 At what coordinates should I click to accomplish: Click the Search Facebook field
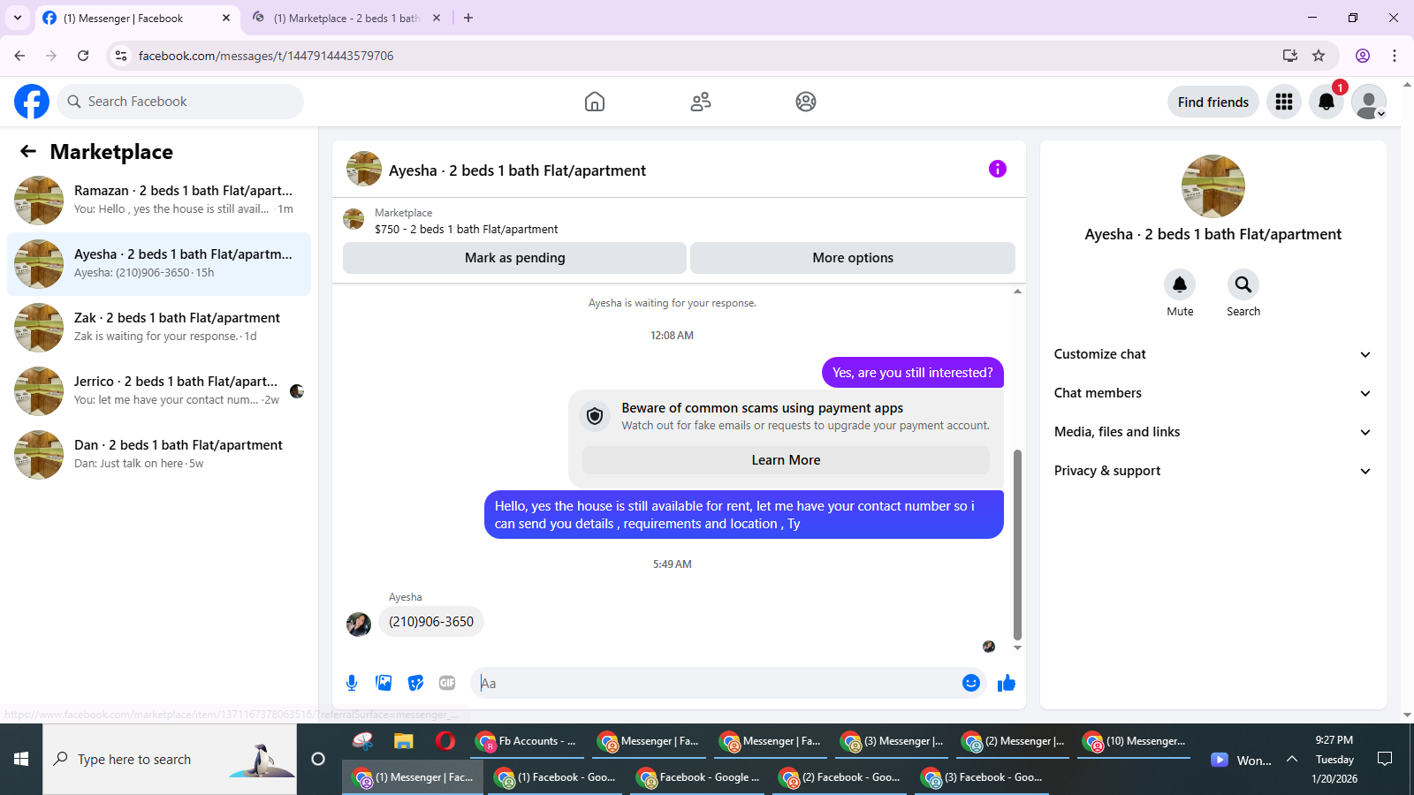(180, 102)
